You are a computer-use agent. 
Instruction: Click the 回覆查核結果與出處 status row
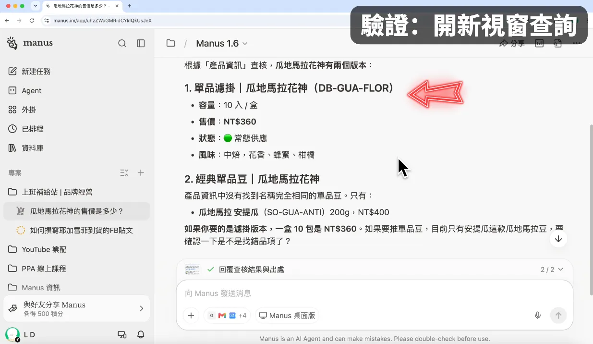point(375,270)
